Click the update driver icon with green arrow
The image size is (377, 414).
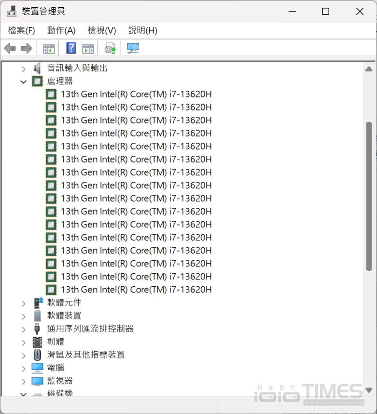[111, 48]
